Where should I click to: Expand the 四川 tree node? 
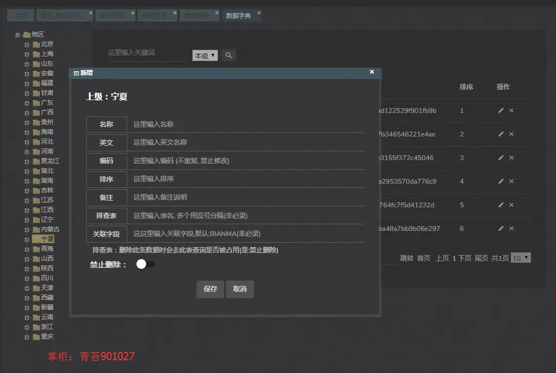27,279
